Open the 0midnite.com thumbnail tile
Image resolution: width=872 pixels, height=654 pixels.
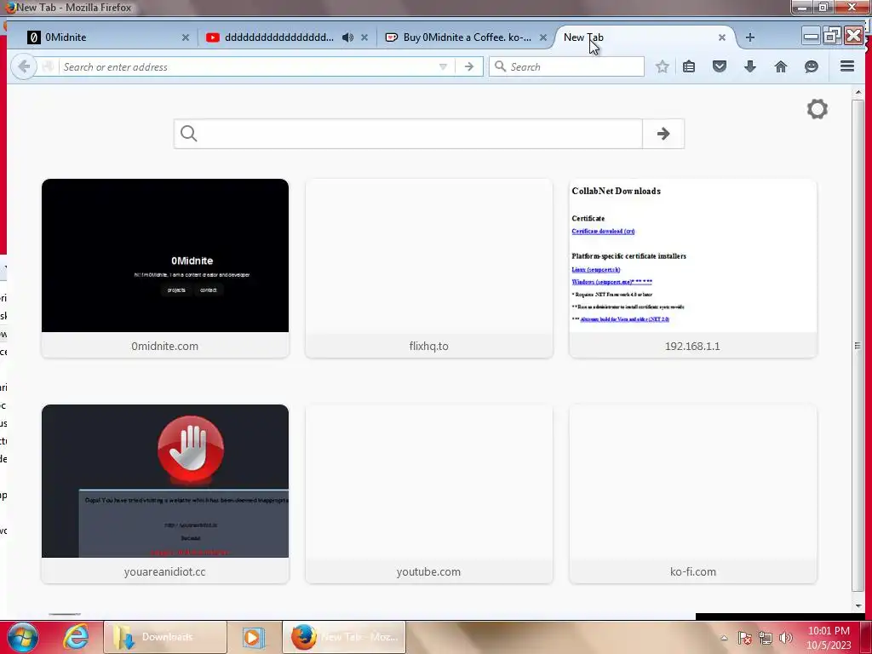pyautogui.click(x=165, y=268)
